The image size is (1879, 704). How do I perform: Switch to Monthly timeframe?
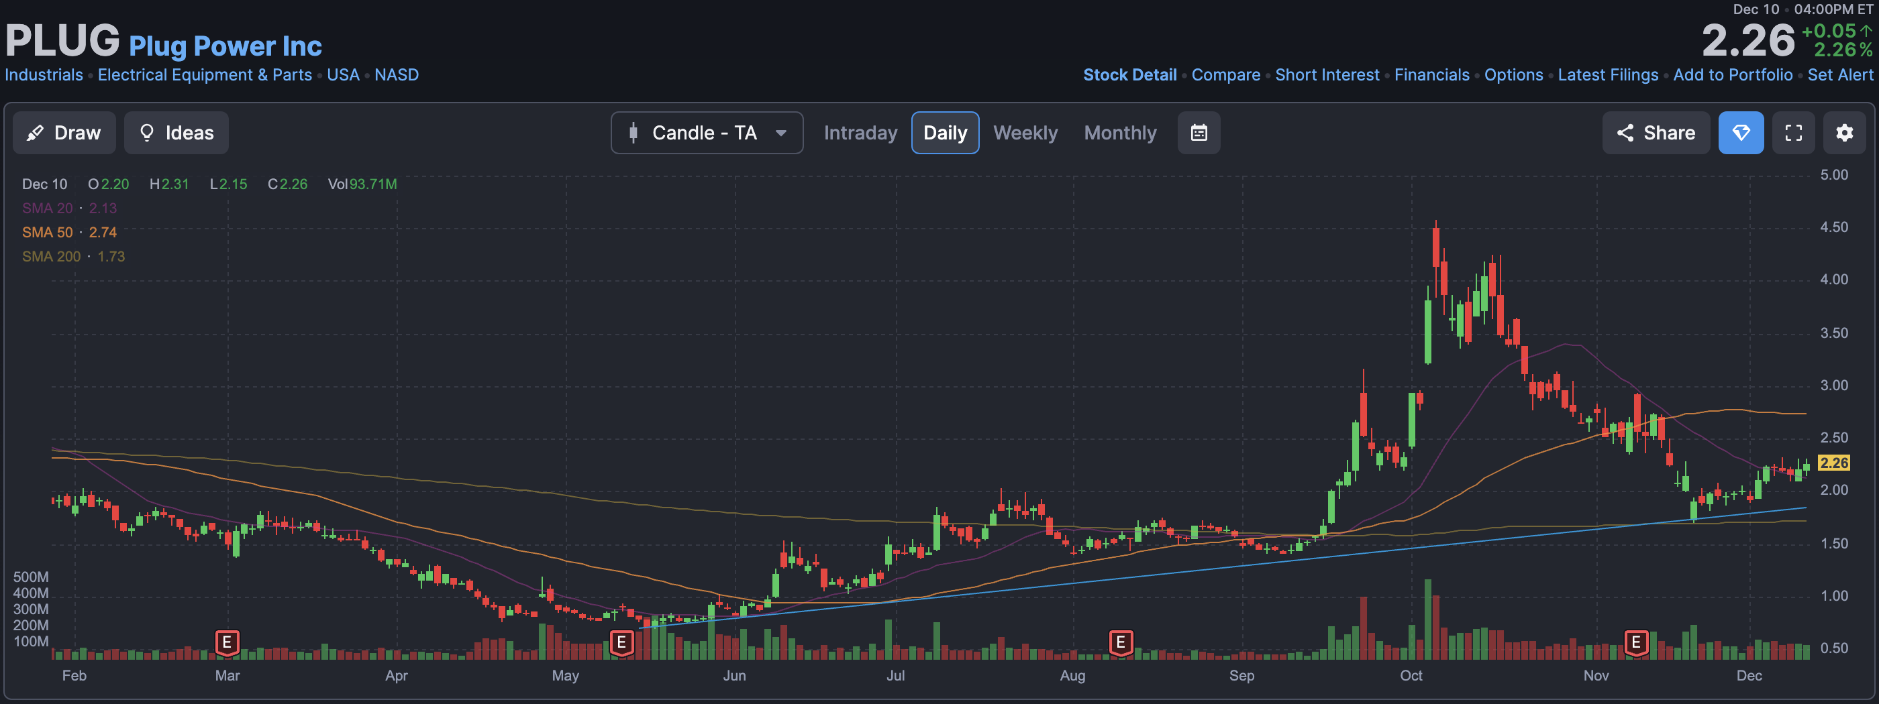pyautogui.click(x=1119, y=133)
